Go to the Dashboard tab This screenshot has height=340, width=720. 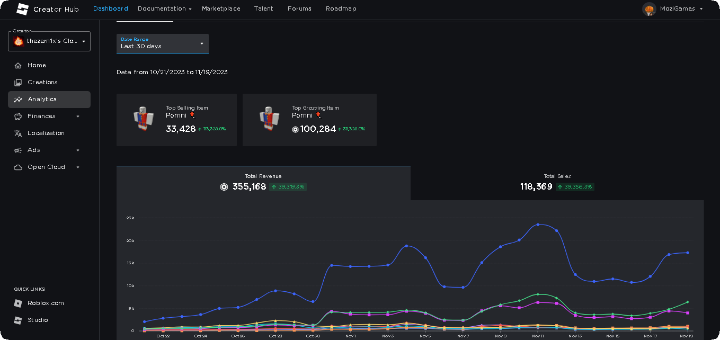click(111, 9)
